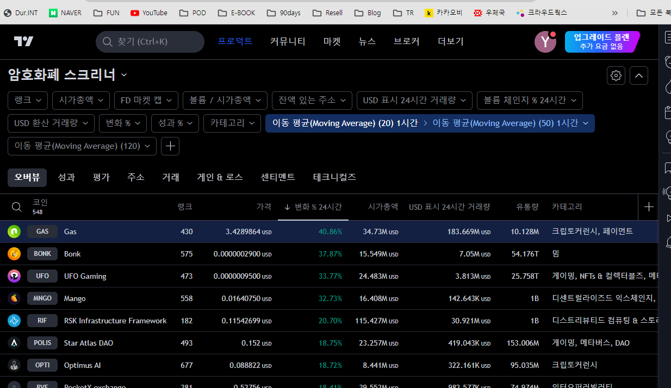
Task: Open the 프로덕트 menu
Action: 235,41
